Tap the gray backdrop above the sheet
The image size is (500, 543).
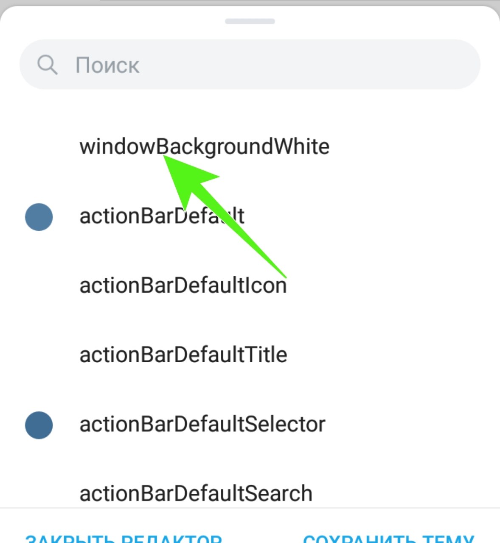[250, 2]
